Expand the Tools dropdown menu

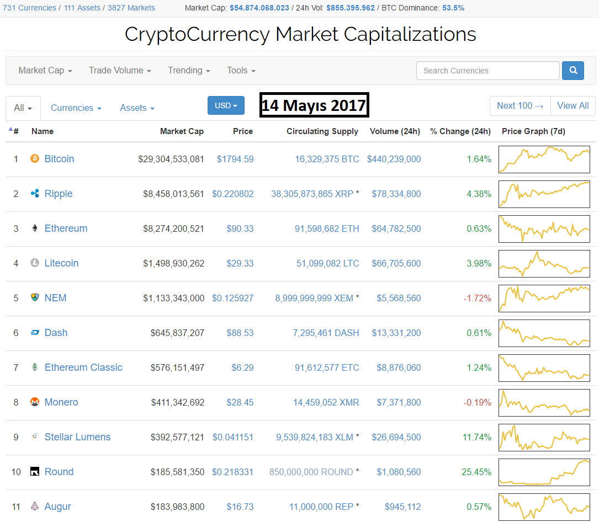pyautogui.click(x=241, y=70)
